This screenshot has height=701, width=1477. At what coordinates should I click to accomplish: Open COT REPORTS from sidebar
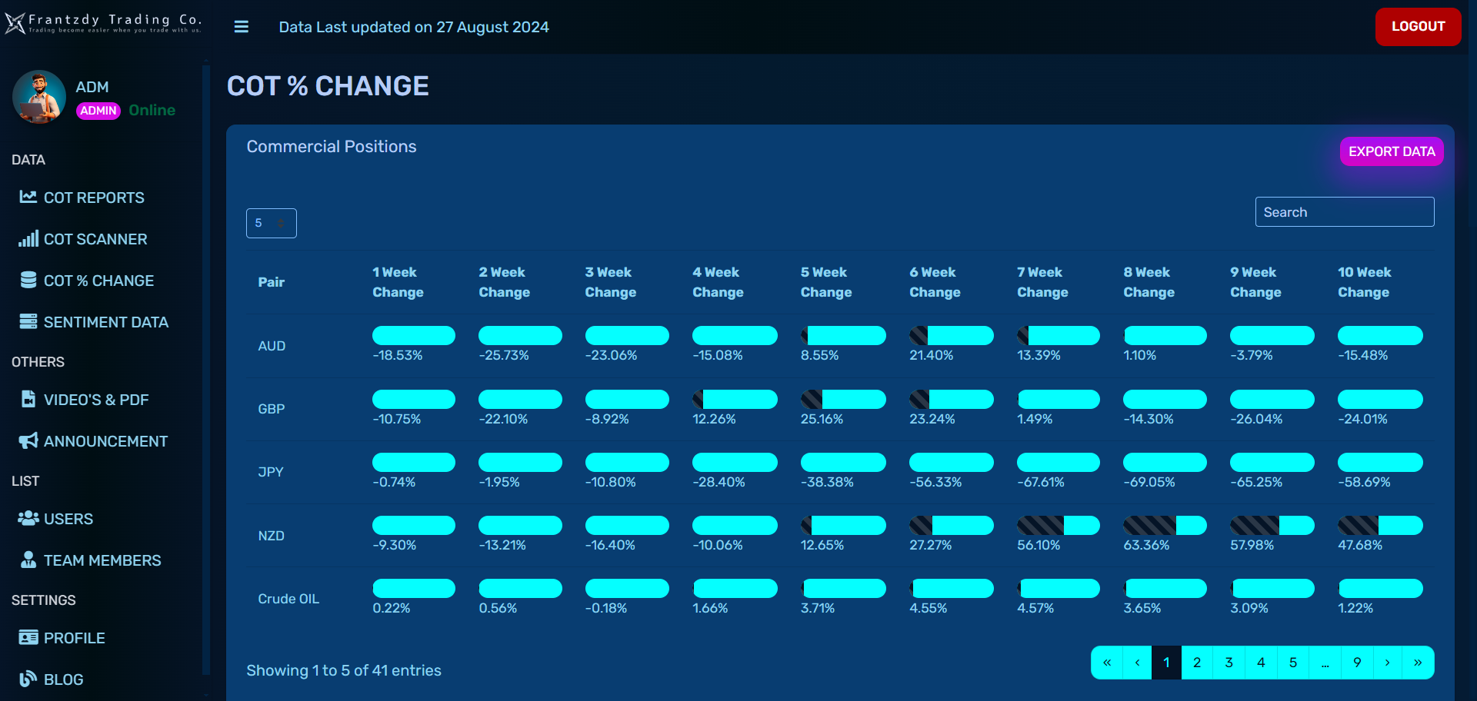pos(94,198)
